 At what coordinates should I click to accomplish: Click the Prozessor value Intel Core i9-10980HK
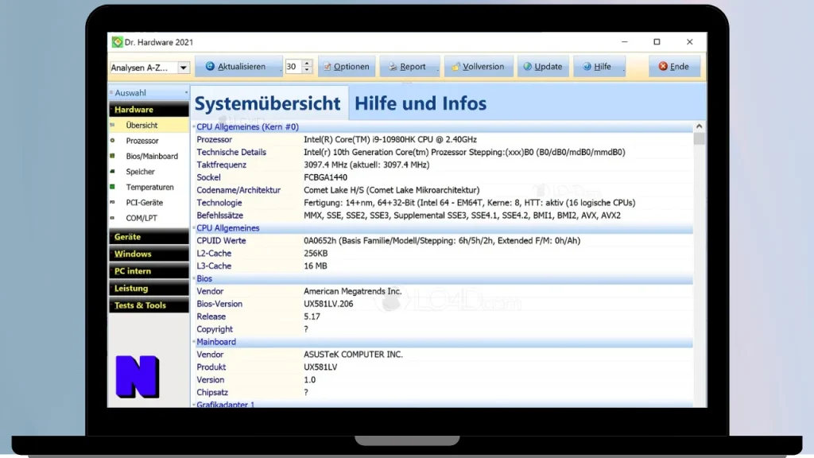tap(390, 140)
